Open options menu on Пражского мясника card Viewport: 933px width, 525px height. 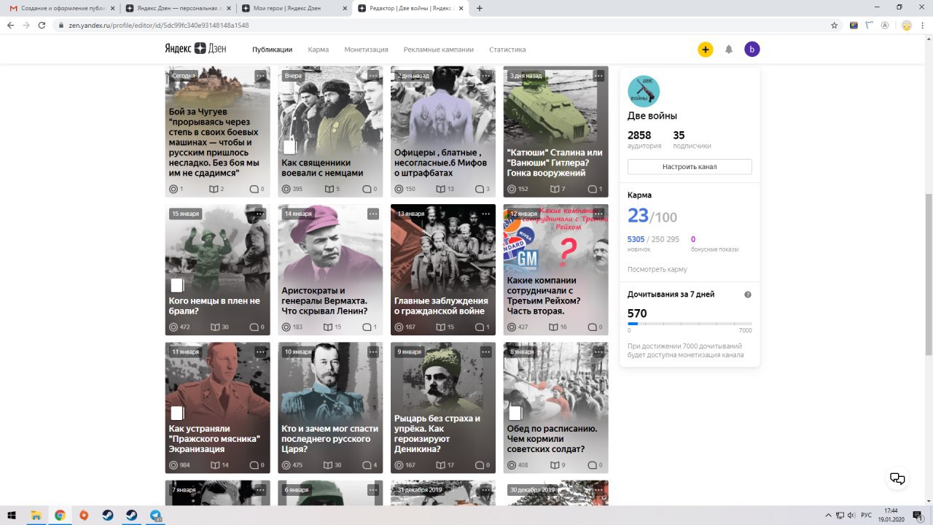pos(260,351)
